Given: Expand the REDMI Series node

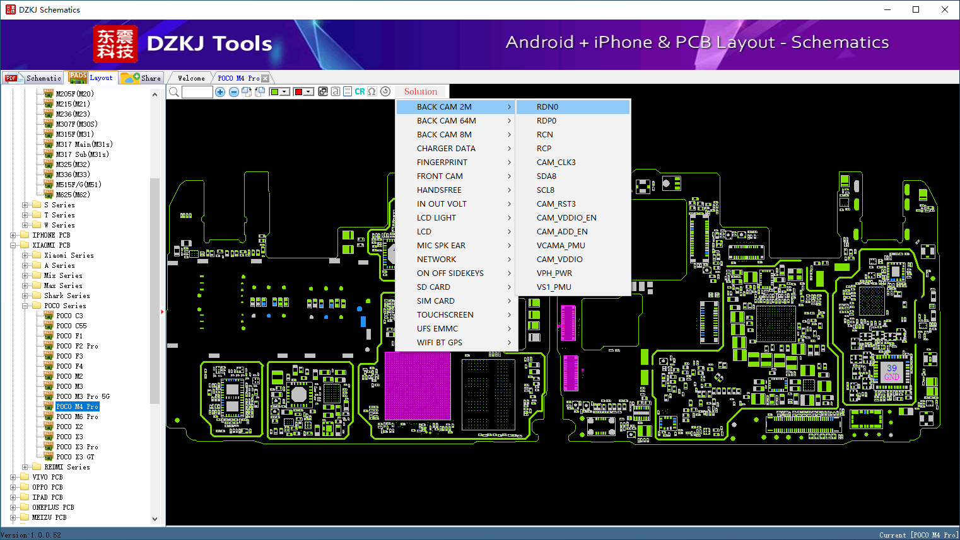Looking at the screenshot, I should point(25,467).
